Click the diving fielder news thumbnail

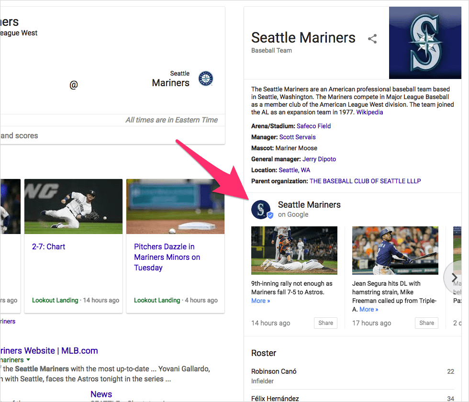pyautogui.click(x=73, y=206)
